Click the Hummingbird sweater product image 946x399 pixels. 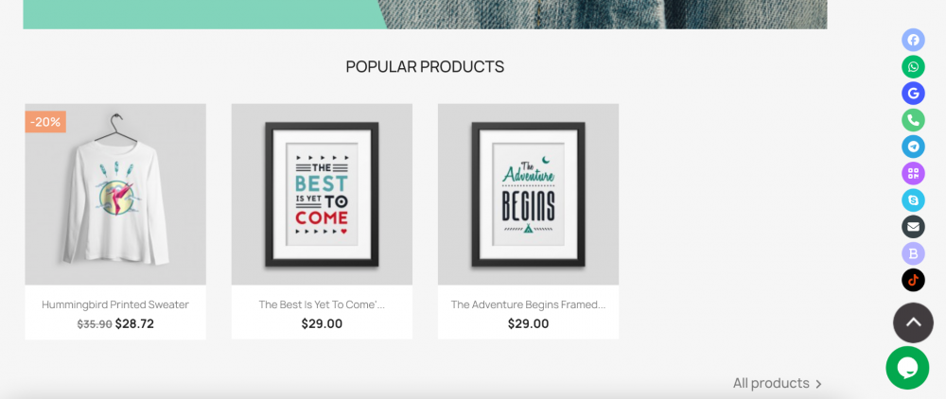(115, 194)
